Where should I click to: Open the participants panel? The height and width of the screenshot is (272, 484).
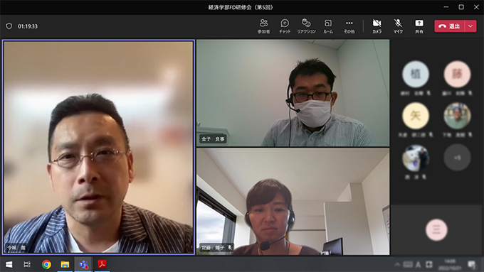coord(263,26)
